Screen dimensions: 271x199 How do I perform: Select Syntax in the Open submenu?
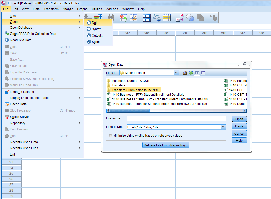point(98,29)
